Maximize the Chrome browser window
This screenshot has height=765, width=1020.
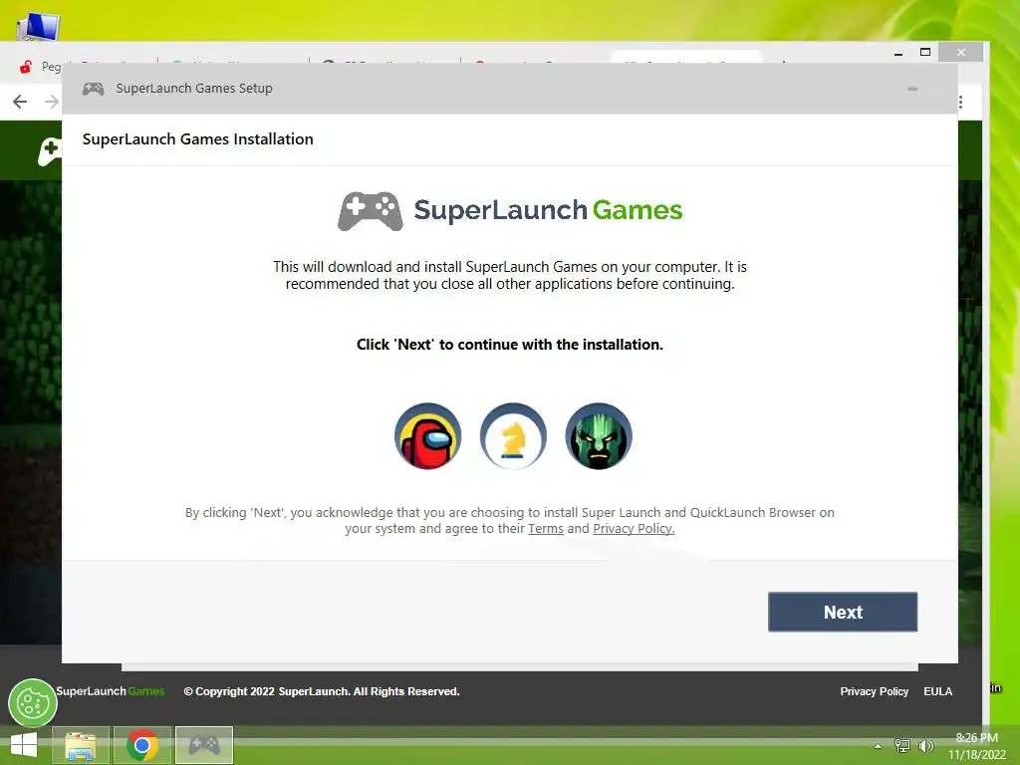(x=925, y=52)
